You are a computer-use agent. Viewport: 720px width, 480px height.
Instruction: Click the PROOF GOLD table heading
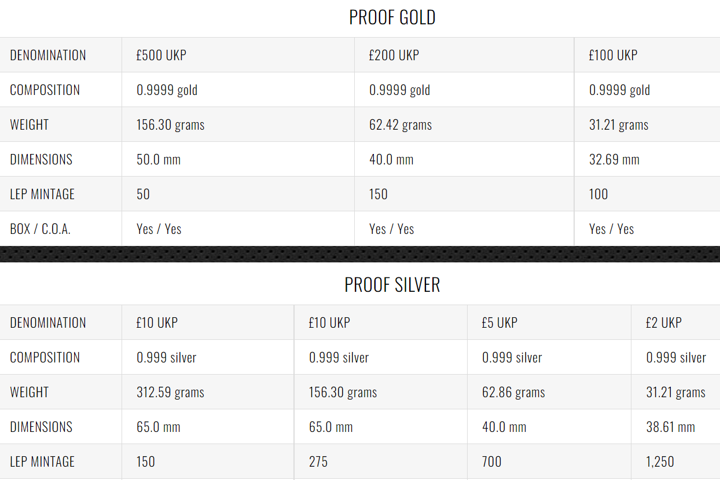[x=392, y=17]
